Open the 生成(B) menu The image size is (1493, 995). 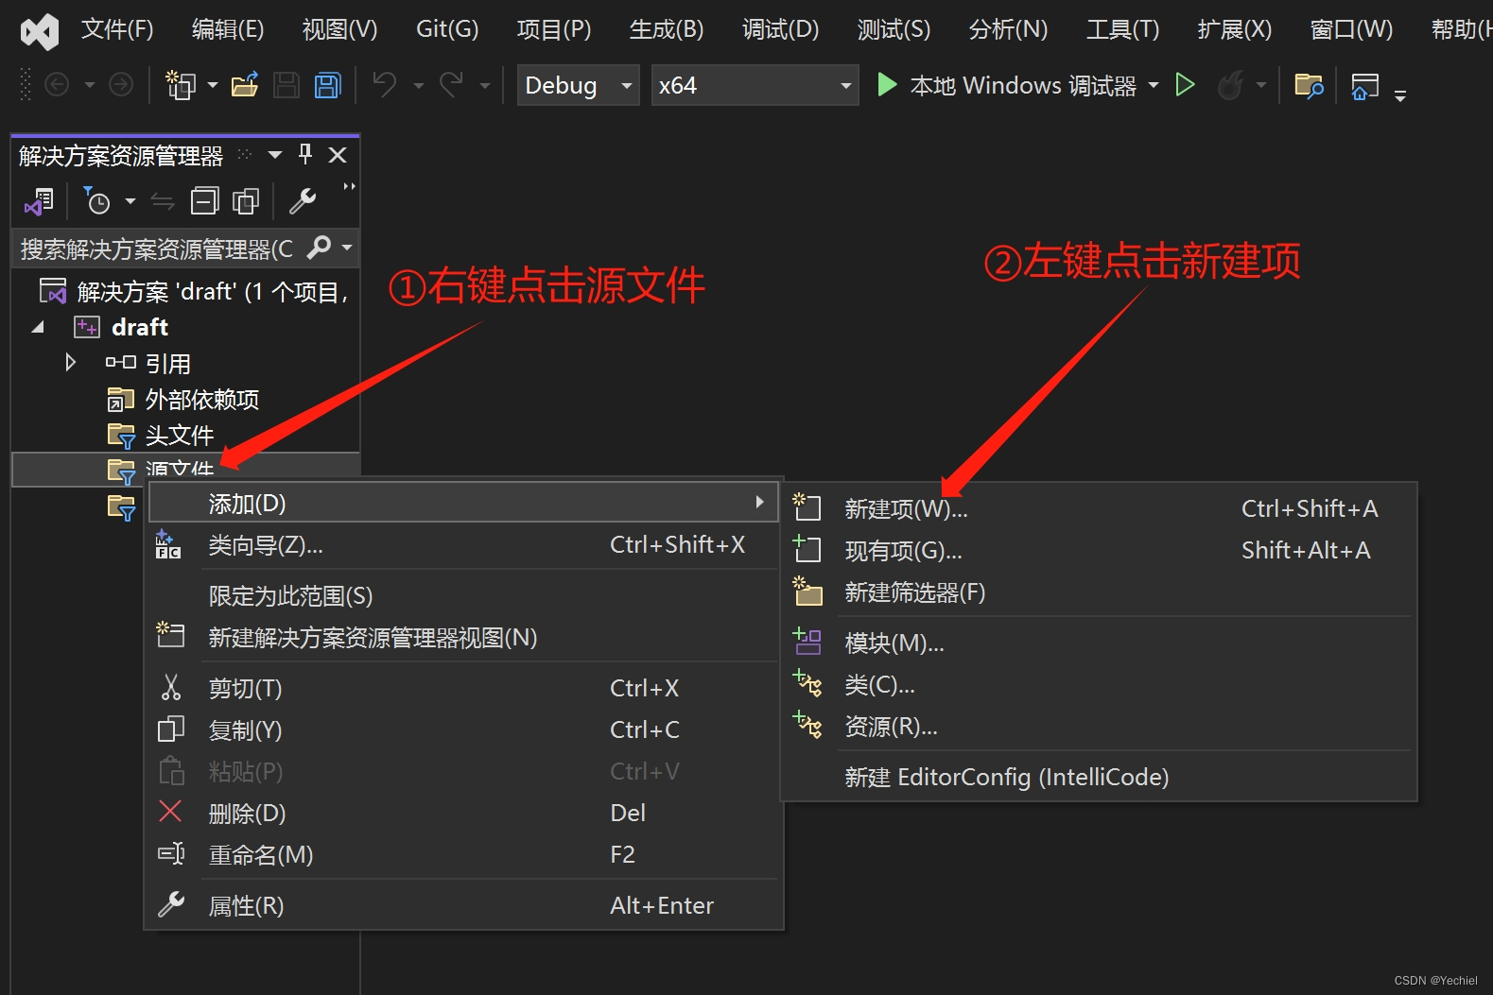(667, 29)
